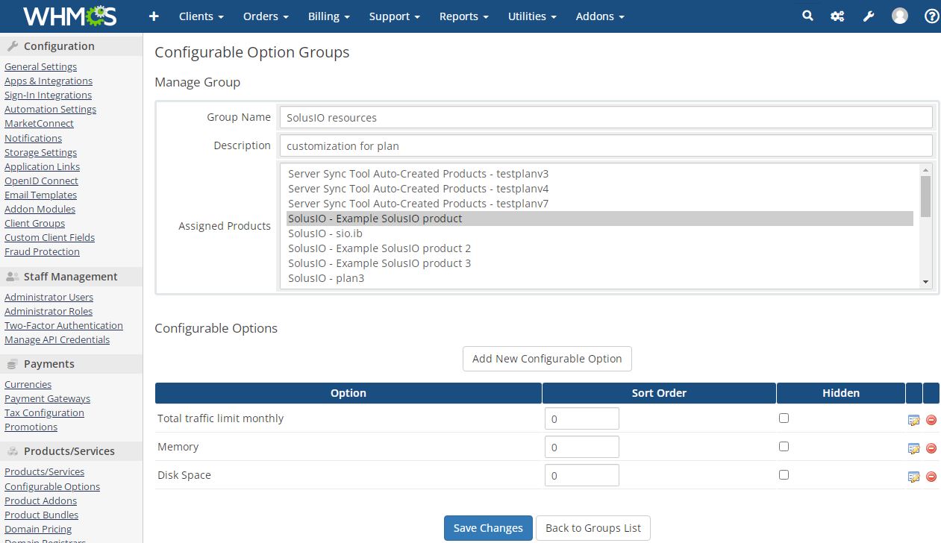The height and width of the screenshot is (543, 941).
Task: Open the search icon in top bar
Action: (x=807, y=16)
